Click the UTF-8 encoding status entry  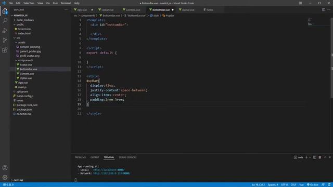coord(285,185)
